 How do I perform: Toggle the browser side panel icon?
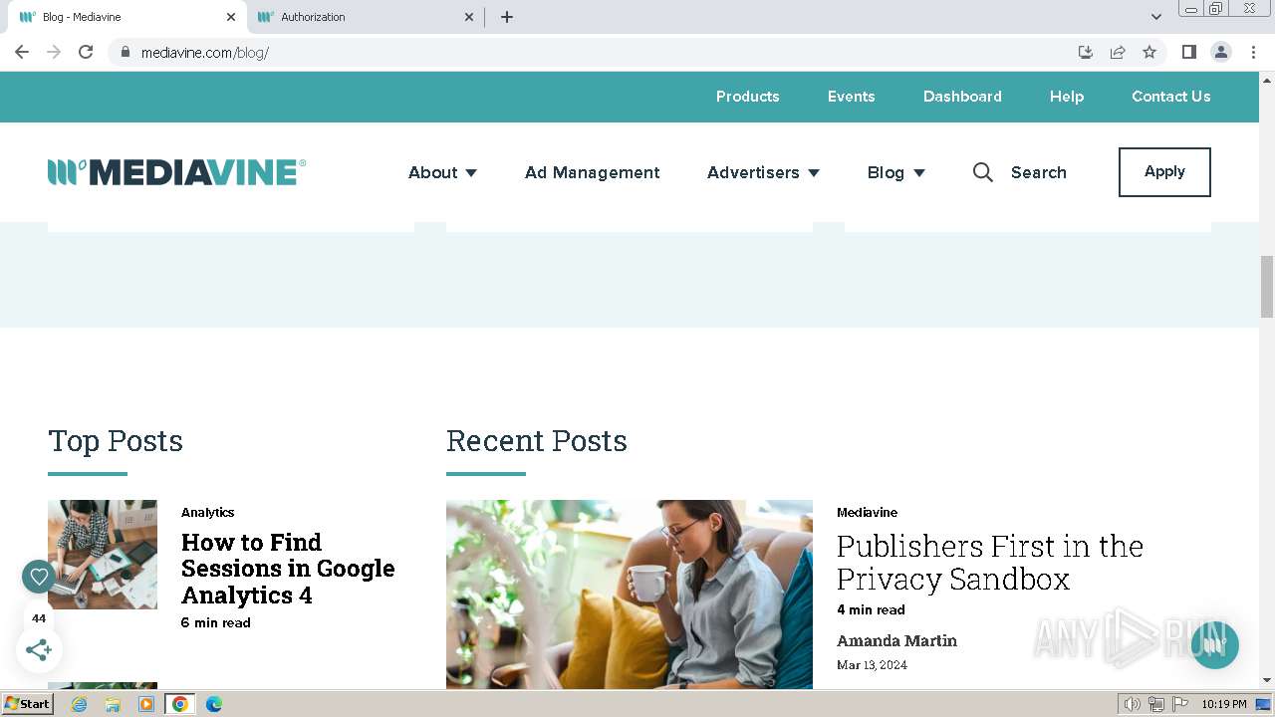click(x=1188, y=52)
